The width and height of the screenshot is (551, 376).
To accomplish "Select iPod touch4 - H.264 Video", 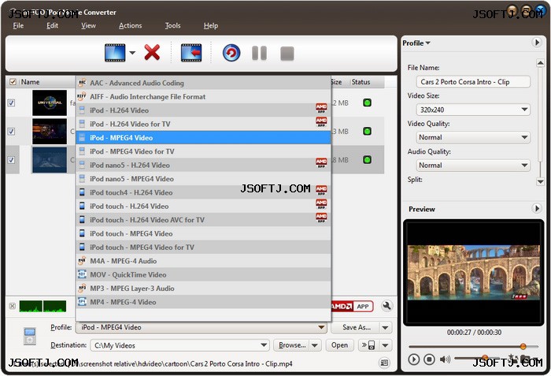I will pos(203,192).
